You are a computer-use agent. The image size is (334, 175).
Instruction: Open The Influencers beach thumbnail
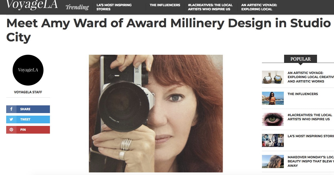pos(273,98)
